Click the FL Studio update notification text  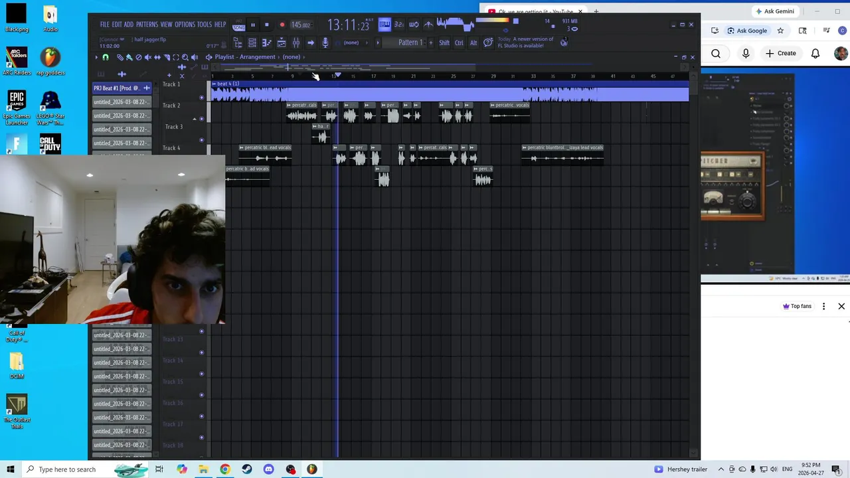pos(525,42)
